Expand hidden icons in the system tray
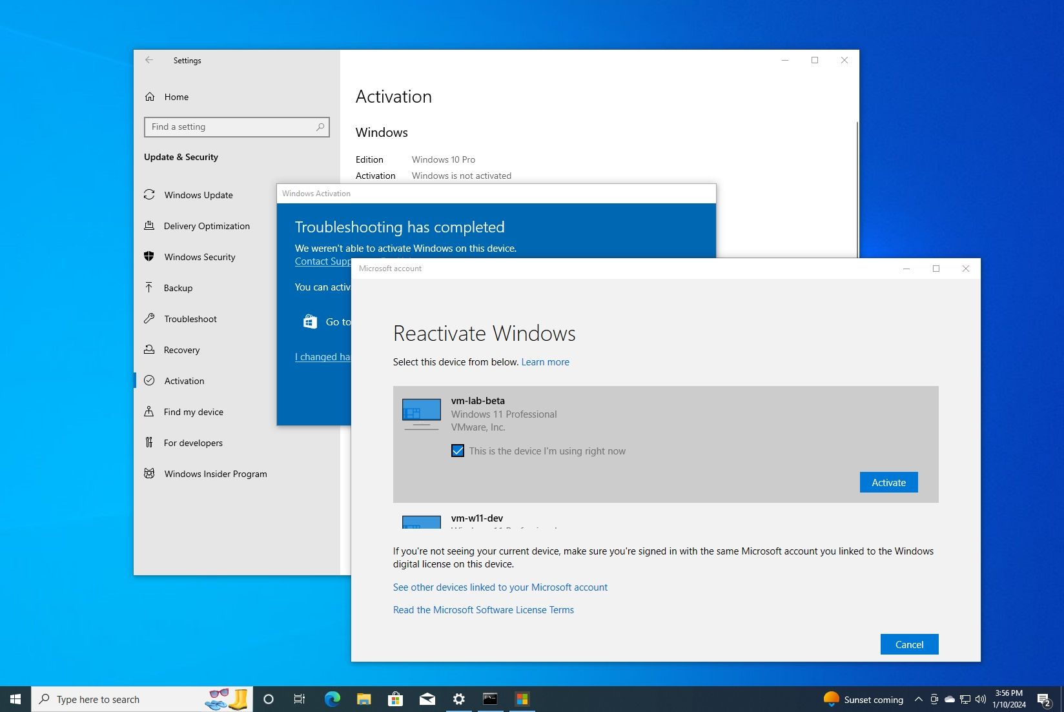This screenshot has height=712, width=1064. [x=918, y=699]
